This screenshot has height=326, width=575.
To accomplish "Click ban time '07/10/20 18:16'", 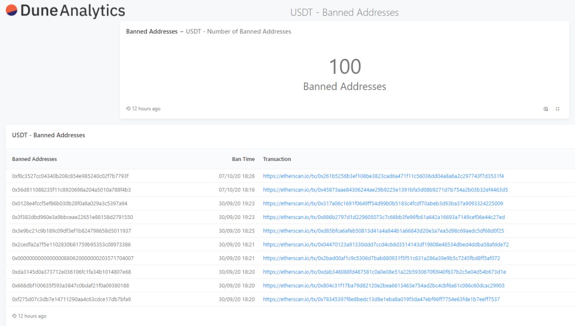I will pos(237,190).
